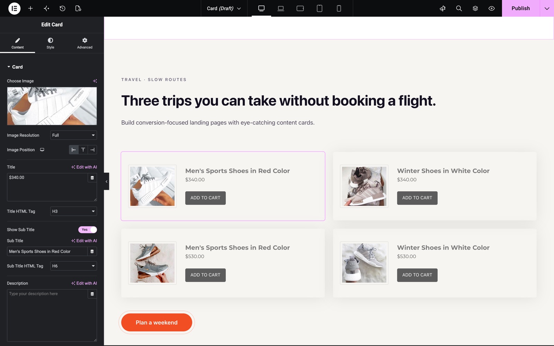The image size is (554, 346).
Task: Switch to Style tab
Action: tap(50, 43)
